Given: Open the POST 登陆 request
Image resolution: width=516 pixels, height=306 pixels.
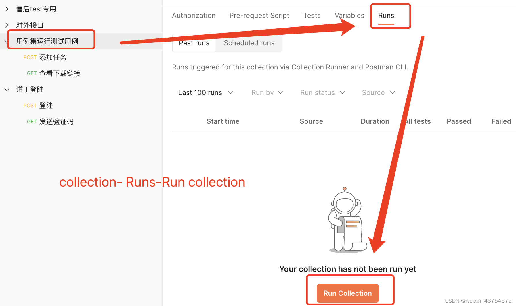Looking at the screenshot, I should point(38,106).
